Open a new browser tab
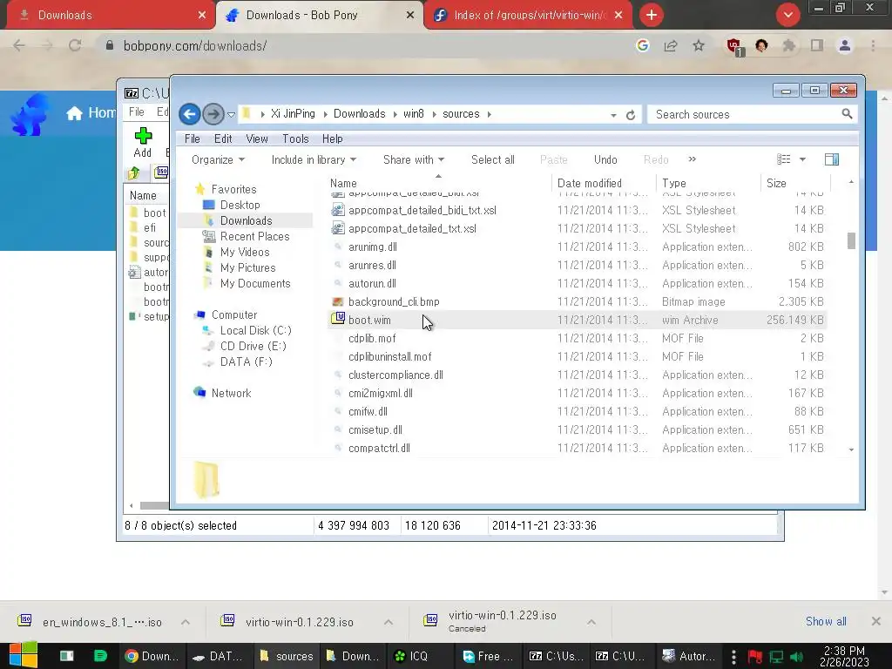The image size is (892, 669). point(652,16)
